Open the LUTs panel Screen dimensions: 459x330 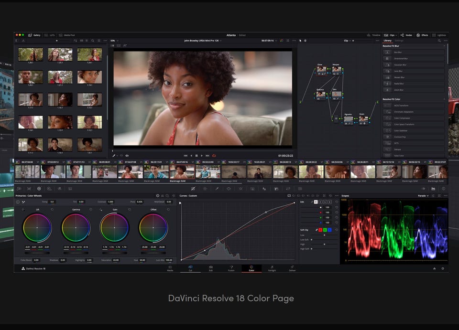tap(50, 35)
